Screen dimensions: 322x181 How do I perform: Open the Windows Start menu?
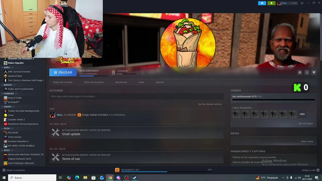click(x=4, y=178)
